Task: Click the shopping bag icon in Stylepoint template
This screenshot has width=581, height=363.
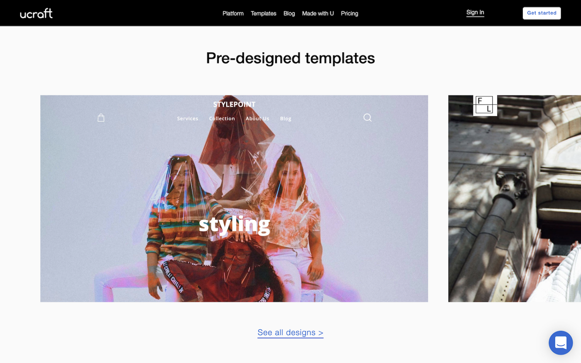Action: (x=101, y=118)
